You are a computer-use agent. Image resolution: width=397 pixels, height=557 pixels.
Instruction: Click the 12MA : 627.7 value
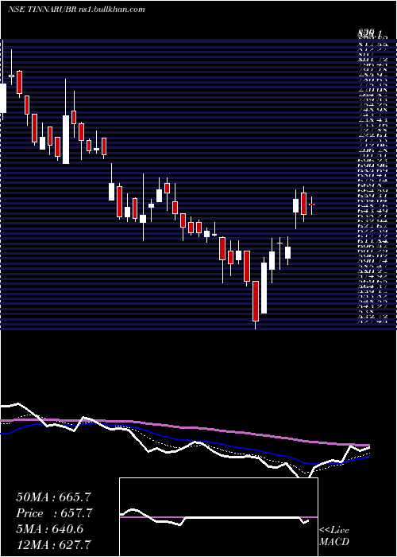click(x=55, y=544)
